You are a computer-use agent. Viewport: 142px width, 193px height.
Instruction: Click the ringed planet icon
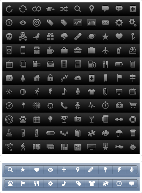92,37
